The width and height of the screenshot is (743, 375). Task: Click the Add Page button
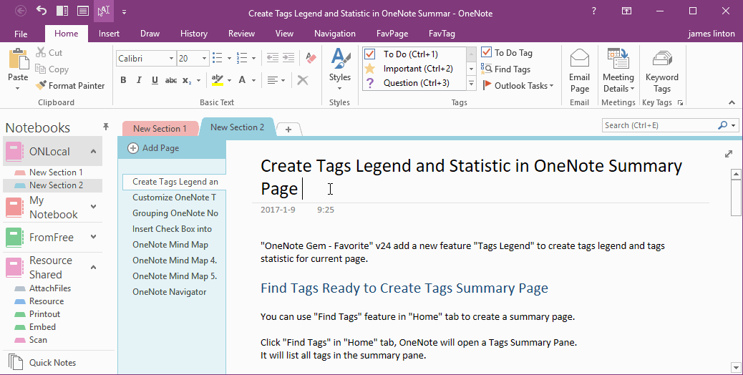[153, 148]
